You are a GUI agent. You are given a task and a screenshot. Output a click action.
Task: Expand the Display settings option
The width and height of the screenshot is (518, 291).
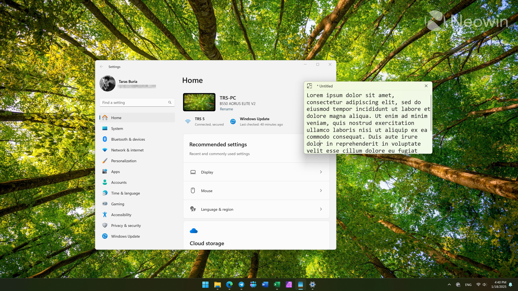[320, 172]
